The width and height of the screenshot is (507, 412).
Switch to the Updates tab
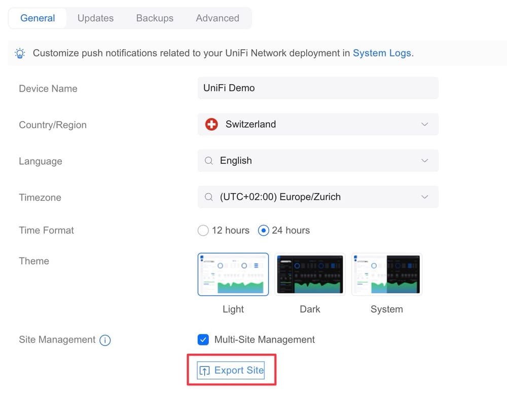[x=95, y=18]
